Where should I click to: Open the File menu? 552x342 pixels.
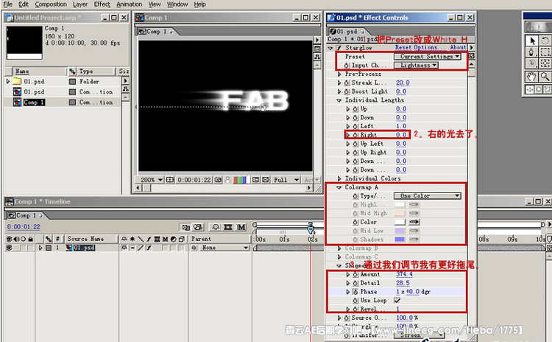pos(8,4)
